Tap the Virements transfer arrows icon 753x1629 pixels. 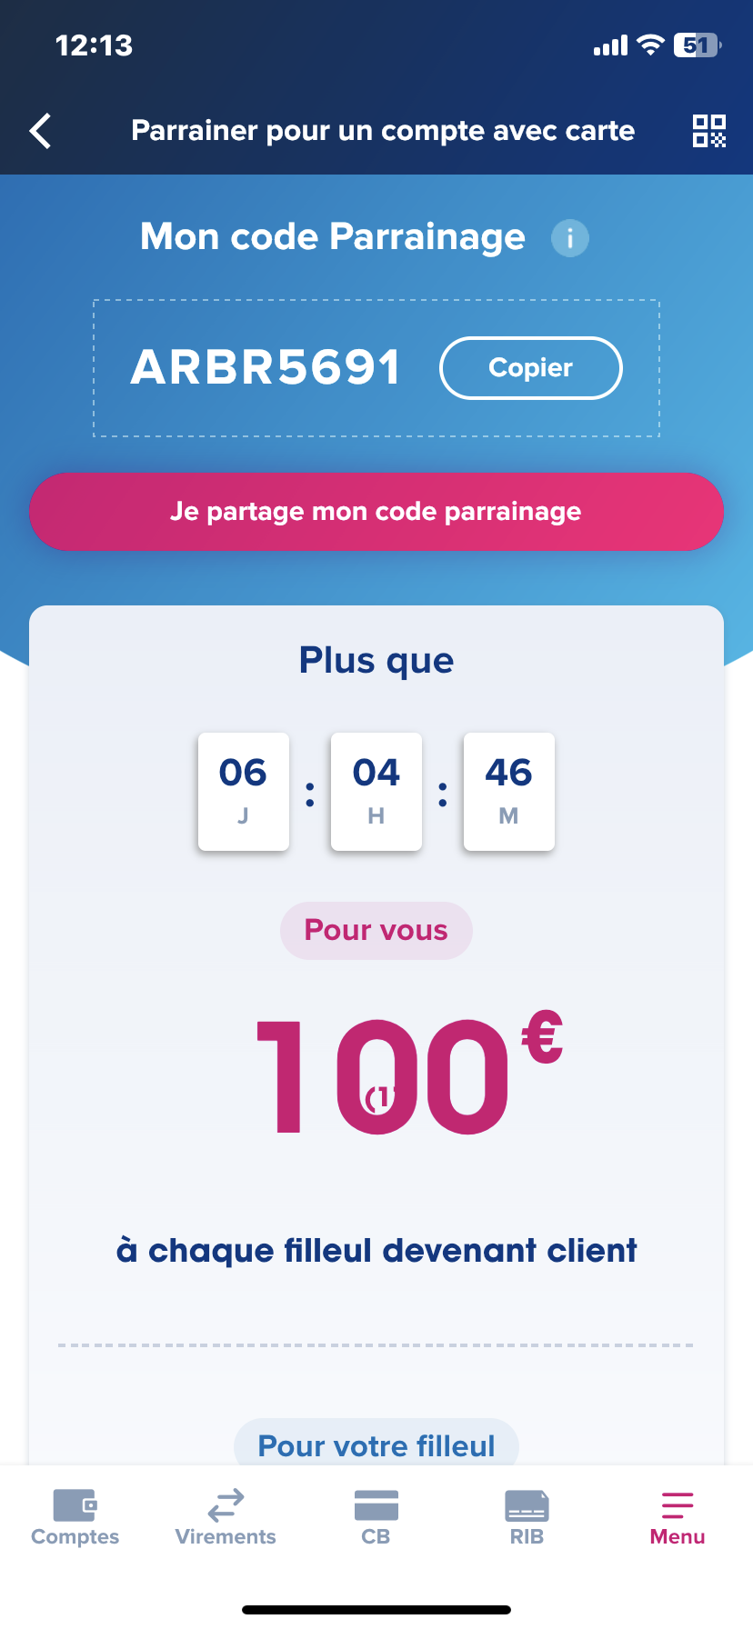coord(226,1504)
